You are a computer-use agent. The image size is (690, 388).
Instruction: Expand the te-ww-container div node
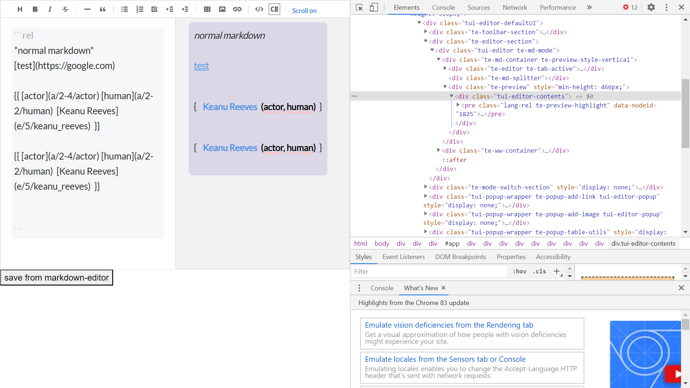438,151
